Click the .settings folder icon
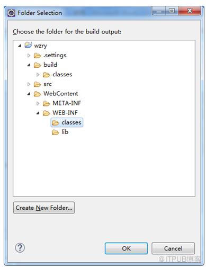The height and width of the screenshot is (267, 206). click(37, 56)
